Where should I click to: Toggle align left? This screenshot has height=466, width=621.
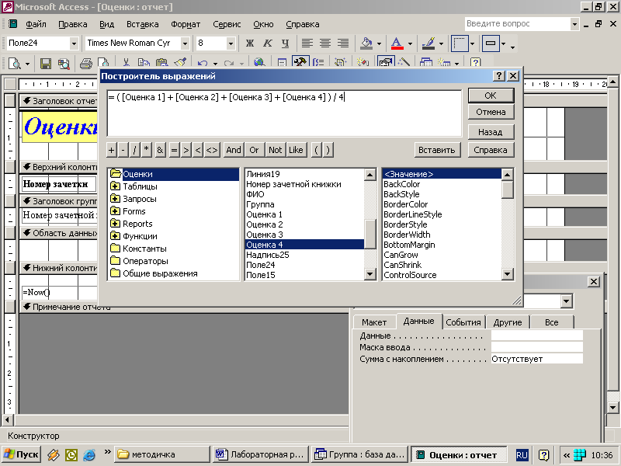tap(307, 43)
